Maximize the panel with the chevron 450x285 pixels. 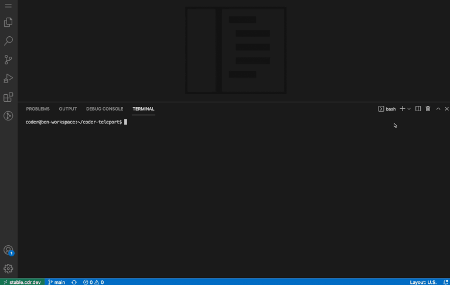(438, 109)
